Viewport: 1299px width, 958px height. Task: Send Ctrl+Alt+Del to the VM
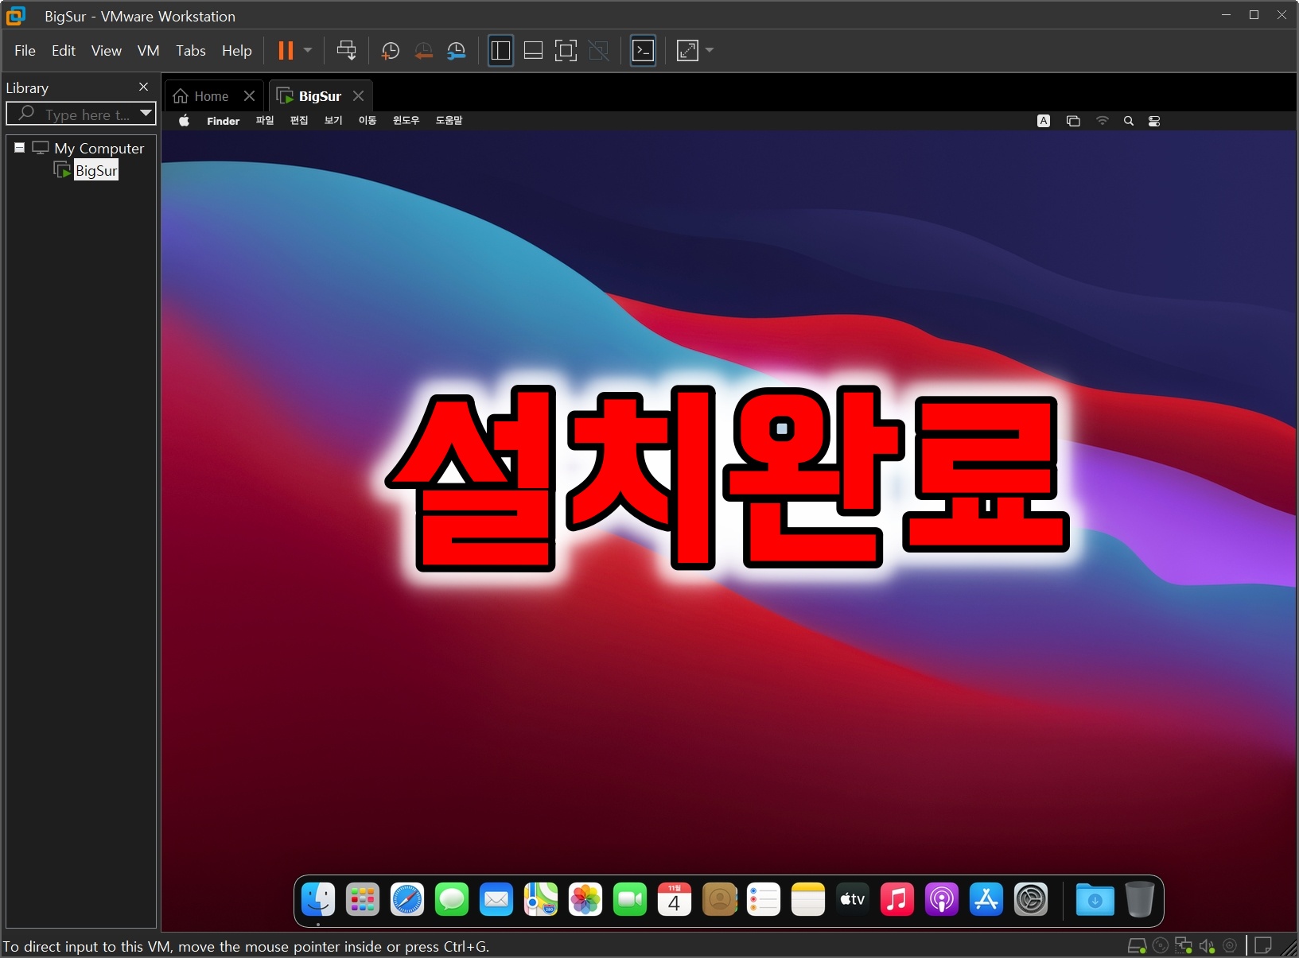click(x=346, y=51)
